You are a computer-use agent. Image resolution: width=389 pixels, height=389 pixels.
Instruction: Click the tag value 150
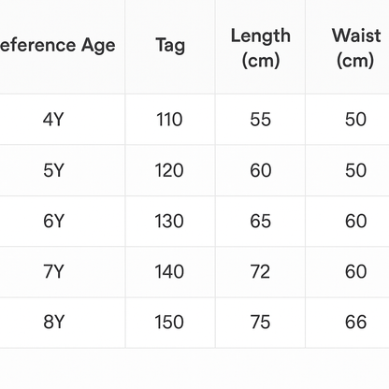tap(169, 323)
